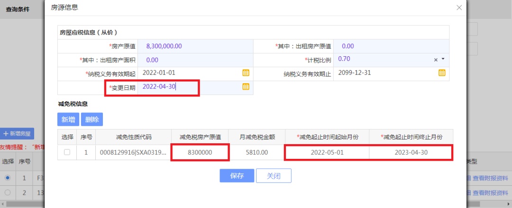Viewport: 512px width, 208px height.
Task: Edit the 房产原值 field value
Action: pos(195,46)
